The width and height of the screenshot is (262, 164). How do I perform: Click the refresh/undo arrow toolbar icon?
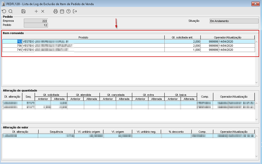point(4,11)
